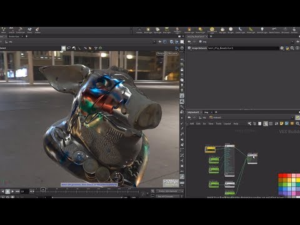
Task: Add an Area Light from the shelf
Action: coord(167,31)
